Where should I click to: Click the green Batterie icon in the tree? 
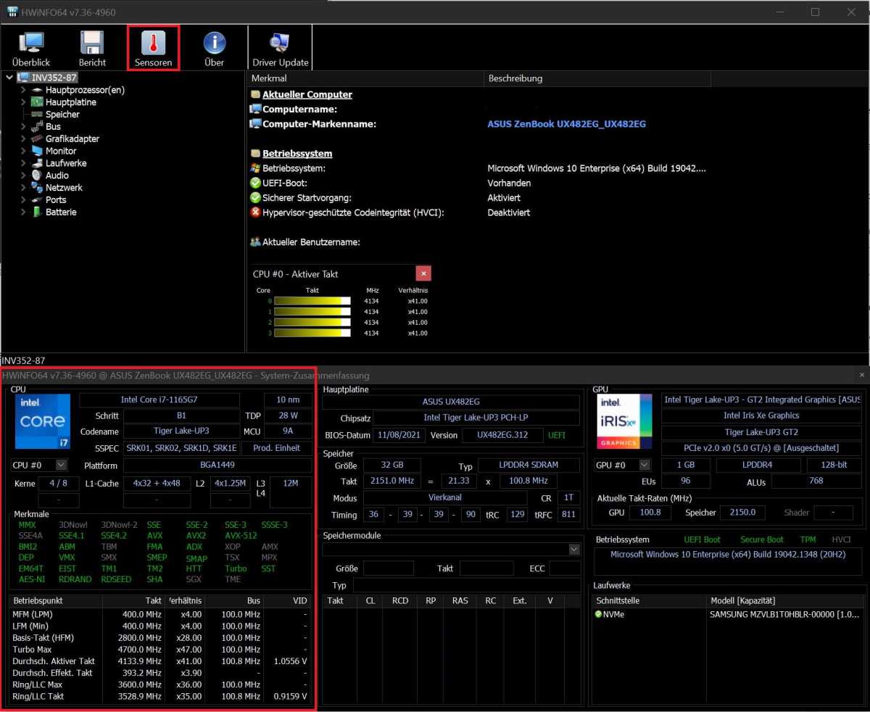38,212
